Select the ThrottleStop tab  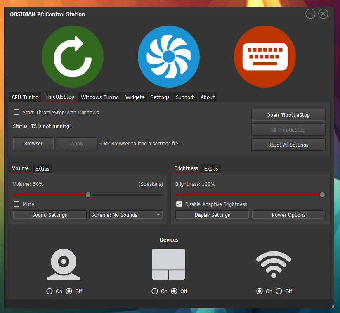(x=60, y=97)
